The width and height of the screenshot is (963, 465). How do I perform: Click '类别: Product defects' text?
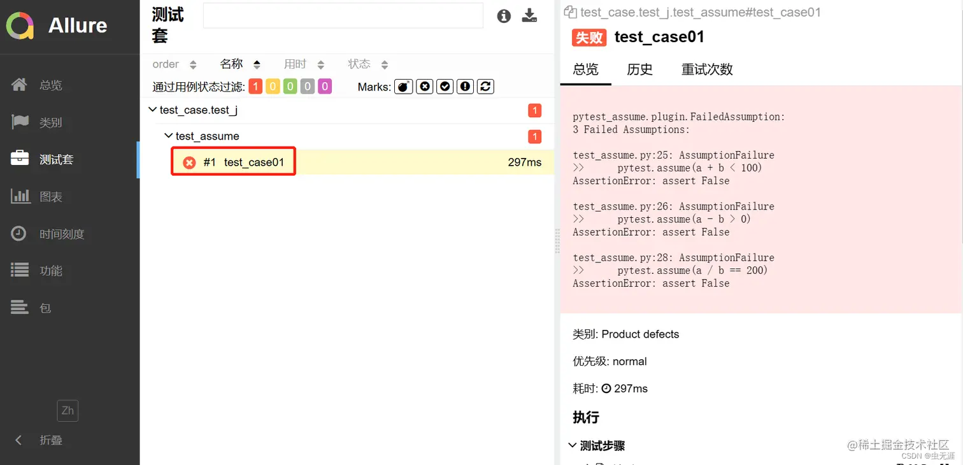coord(626,334)
